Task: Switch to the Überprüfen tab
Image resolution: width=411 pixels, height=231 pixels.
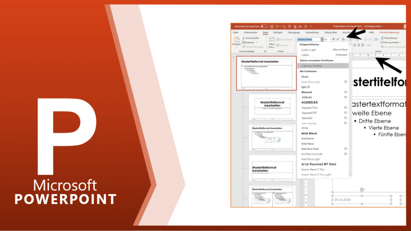Action: click(x=331, y=33)
